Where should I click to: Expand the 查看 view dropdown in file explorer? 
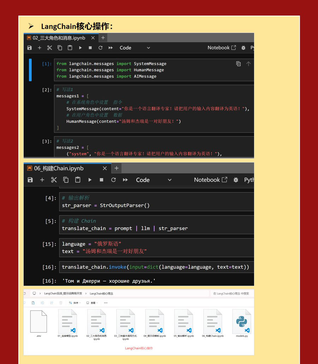pyautogui.click(x=93, y=303)
